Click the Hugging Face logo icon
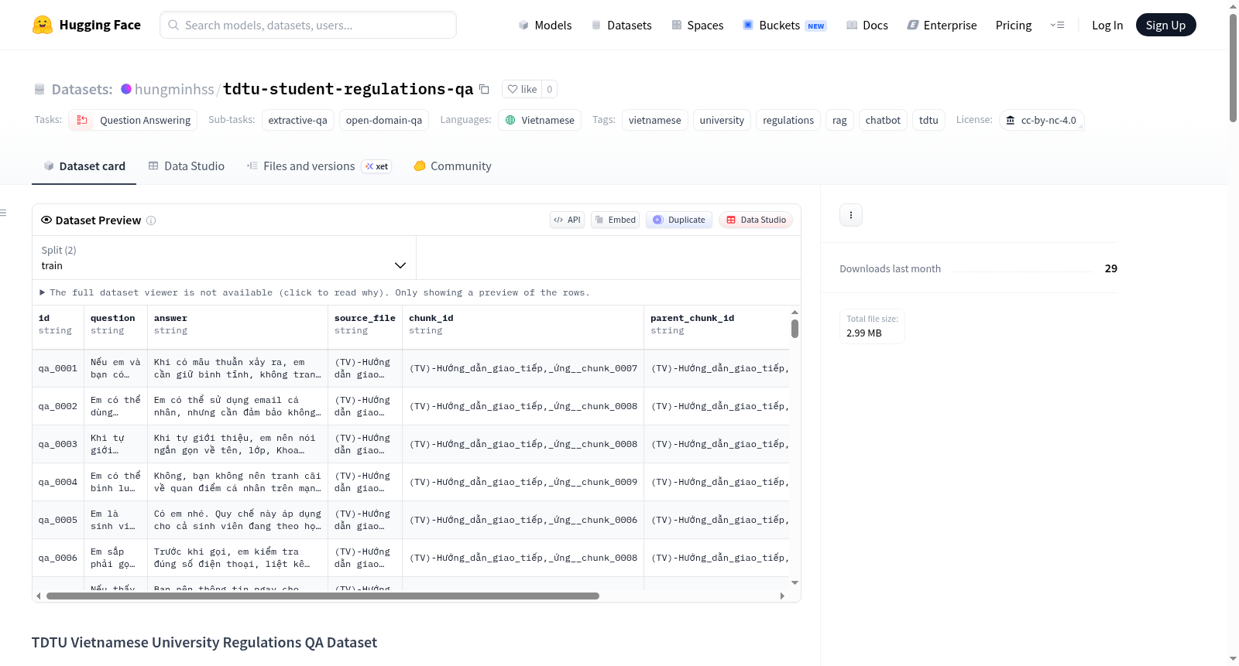 [x=43, y=25]
